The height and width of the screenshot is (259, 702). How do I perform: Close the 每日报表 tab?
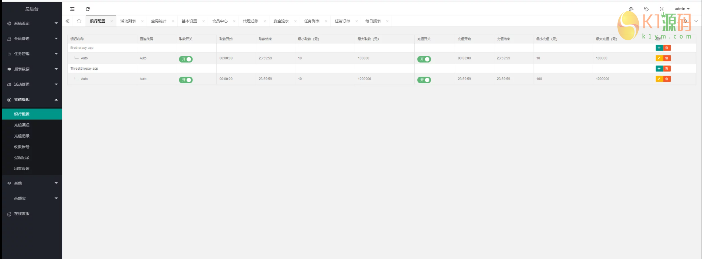tap(387, 21)
